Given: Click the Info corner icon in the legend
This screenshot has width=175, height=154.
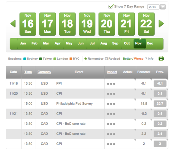Looking at the screenshot, I should (146, 58).
